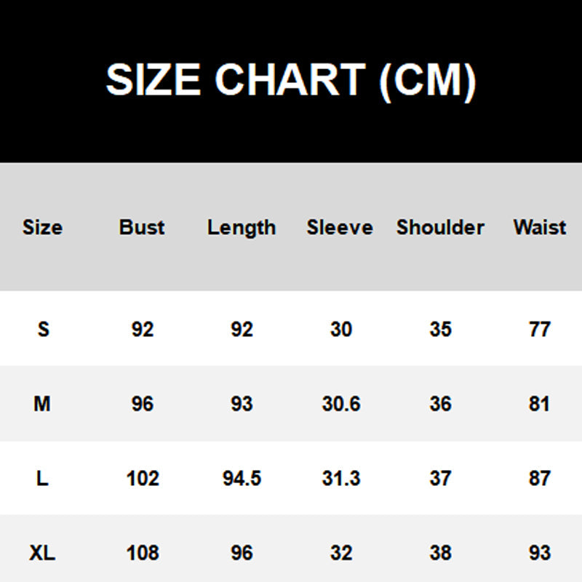Select sleeve value 30.6 for size M
The width and height of the screenshot is (582, 582).
point(340,404)
